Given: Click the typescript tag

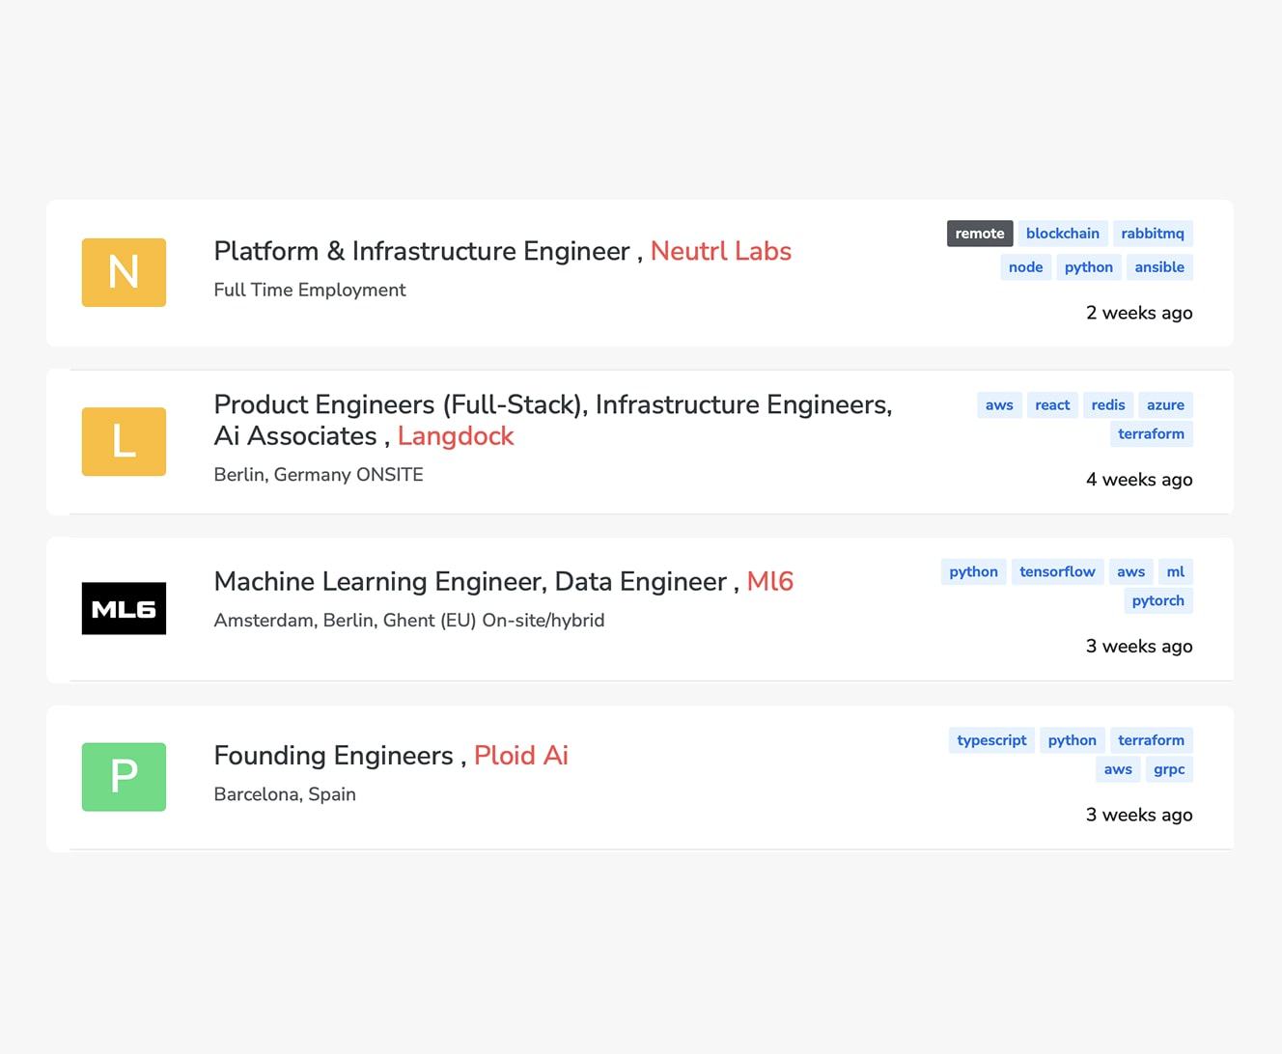Looking at the screenshot, I should click(991, 740).
